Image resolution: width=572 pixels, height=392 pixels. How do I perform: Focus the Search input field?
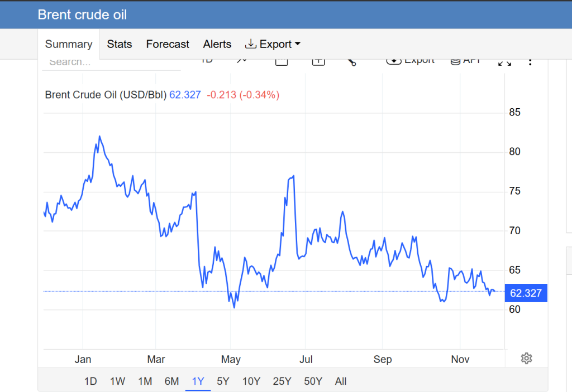(112, 62)
